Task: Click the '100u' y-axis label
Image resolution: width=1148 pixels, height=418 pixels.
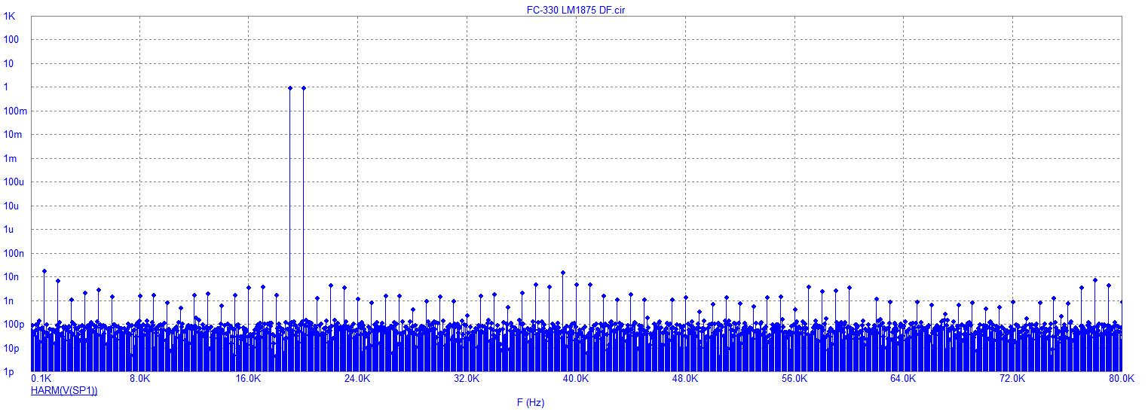Action: click(x=14, y=183)
